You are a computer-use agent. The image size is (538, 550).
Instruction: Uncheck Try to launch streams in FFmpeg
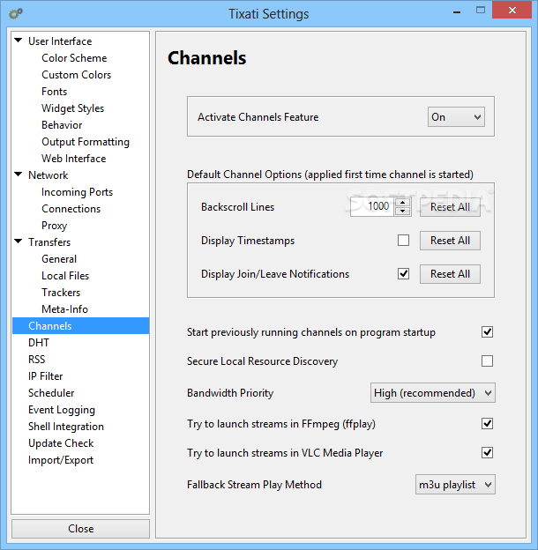487,424
